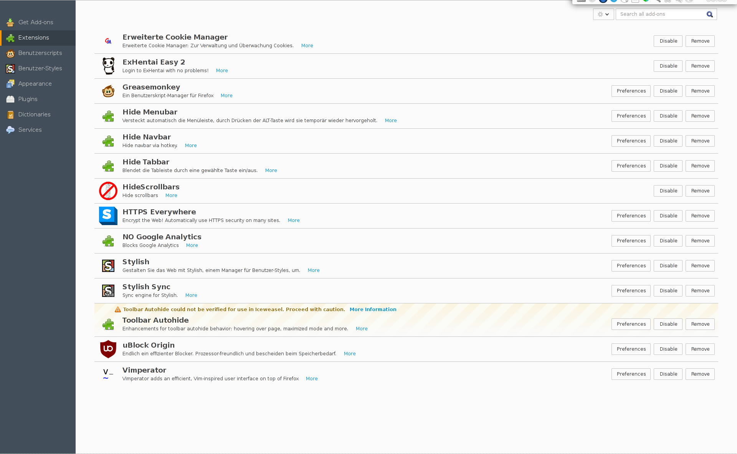Viewport: 737px width, 454px height.
Task: Click the Stylish Sync extension icon
Action: pyautogui.click(x=108, y=291)
